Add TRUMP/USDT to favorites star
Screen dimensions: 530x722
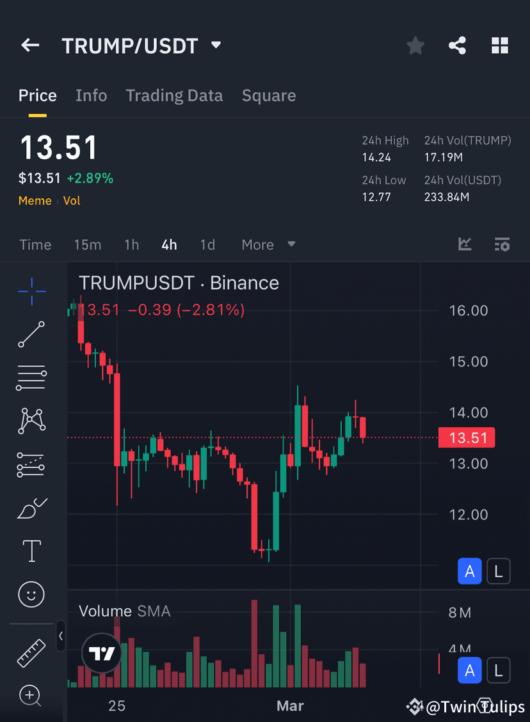[x=415, y=45]
